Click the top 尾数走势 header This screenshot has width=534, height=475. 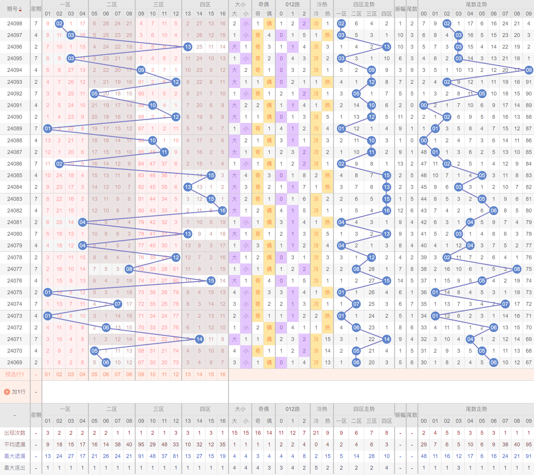pos(476,4)
